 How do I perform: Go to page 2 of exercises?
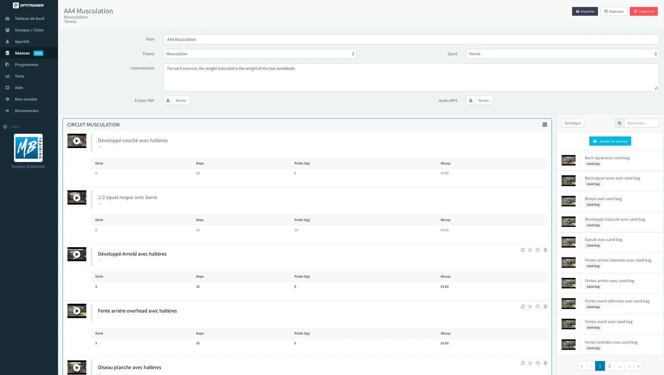coord(610,366)
